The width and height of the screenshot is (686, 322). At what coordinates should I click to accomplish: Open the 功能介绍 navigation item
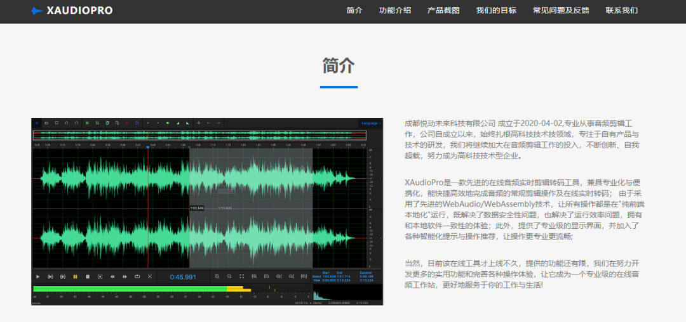click(395, 10)
